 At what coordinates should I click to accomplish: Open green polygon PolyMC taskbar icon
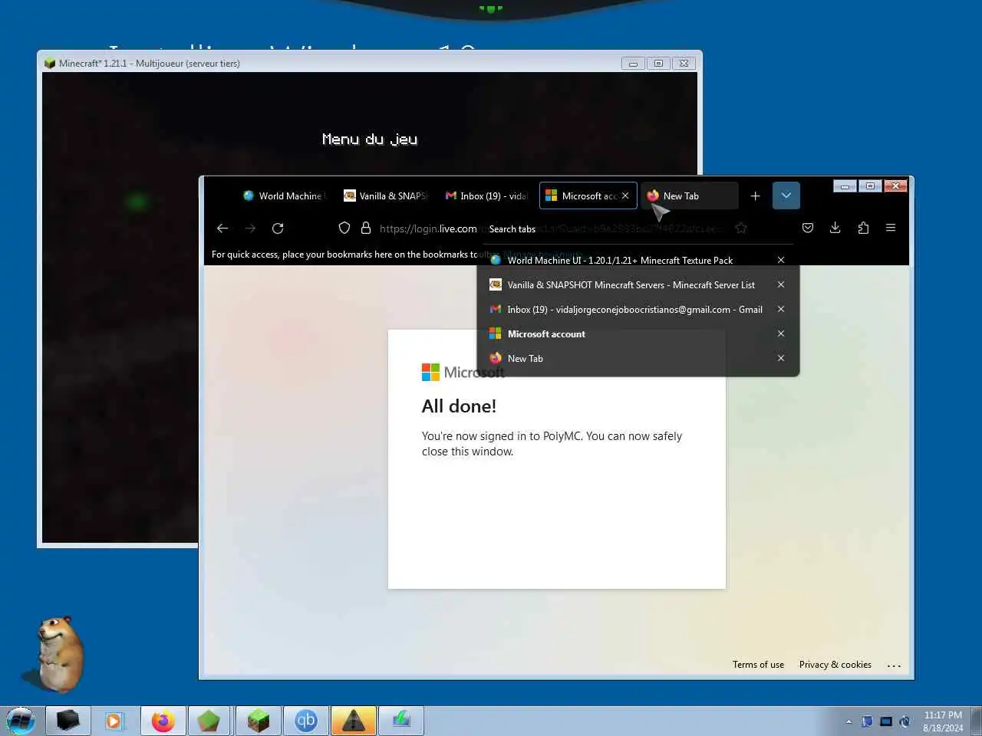pyautogui.click(x=209, y=721)
